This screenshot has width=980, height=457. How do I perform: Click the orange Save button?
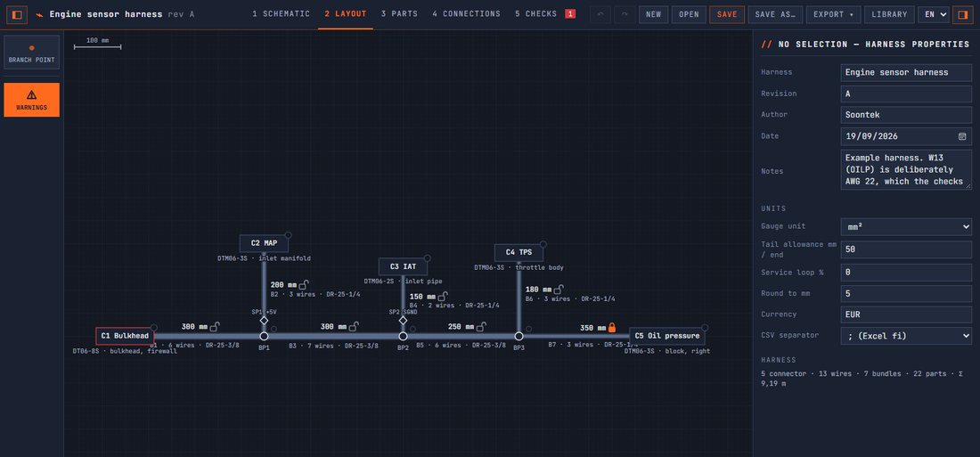727,14
